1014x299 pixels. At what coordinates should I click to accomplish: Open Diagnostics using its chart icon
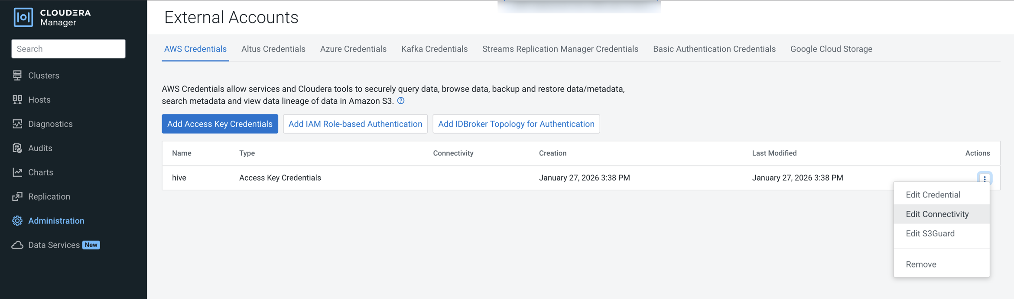(x=17, y=124)
